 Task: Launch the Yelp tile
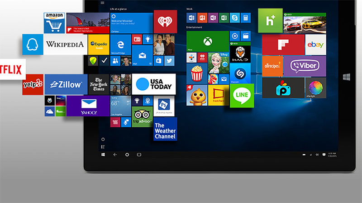[33, 84]
